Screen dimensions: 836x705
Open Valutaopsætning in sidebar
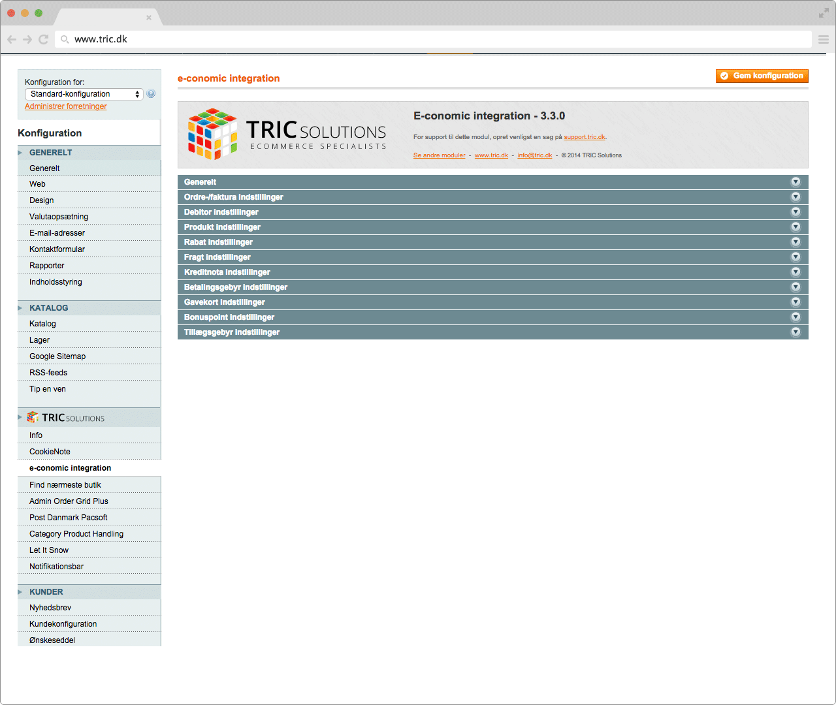pyautogui.click(x=89, y=217)
